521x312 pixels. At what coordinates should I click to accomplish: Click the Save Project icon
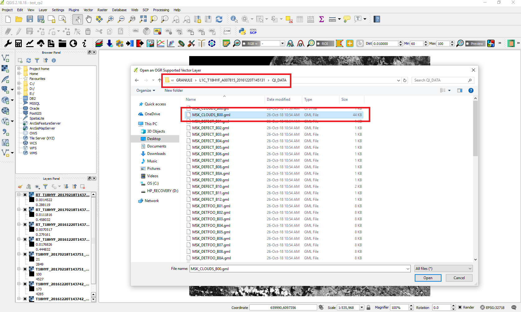pyautogui.click(x=30, y=19)
